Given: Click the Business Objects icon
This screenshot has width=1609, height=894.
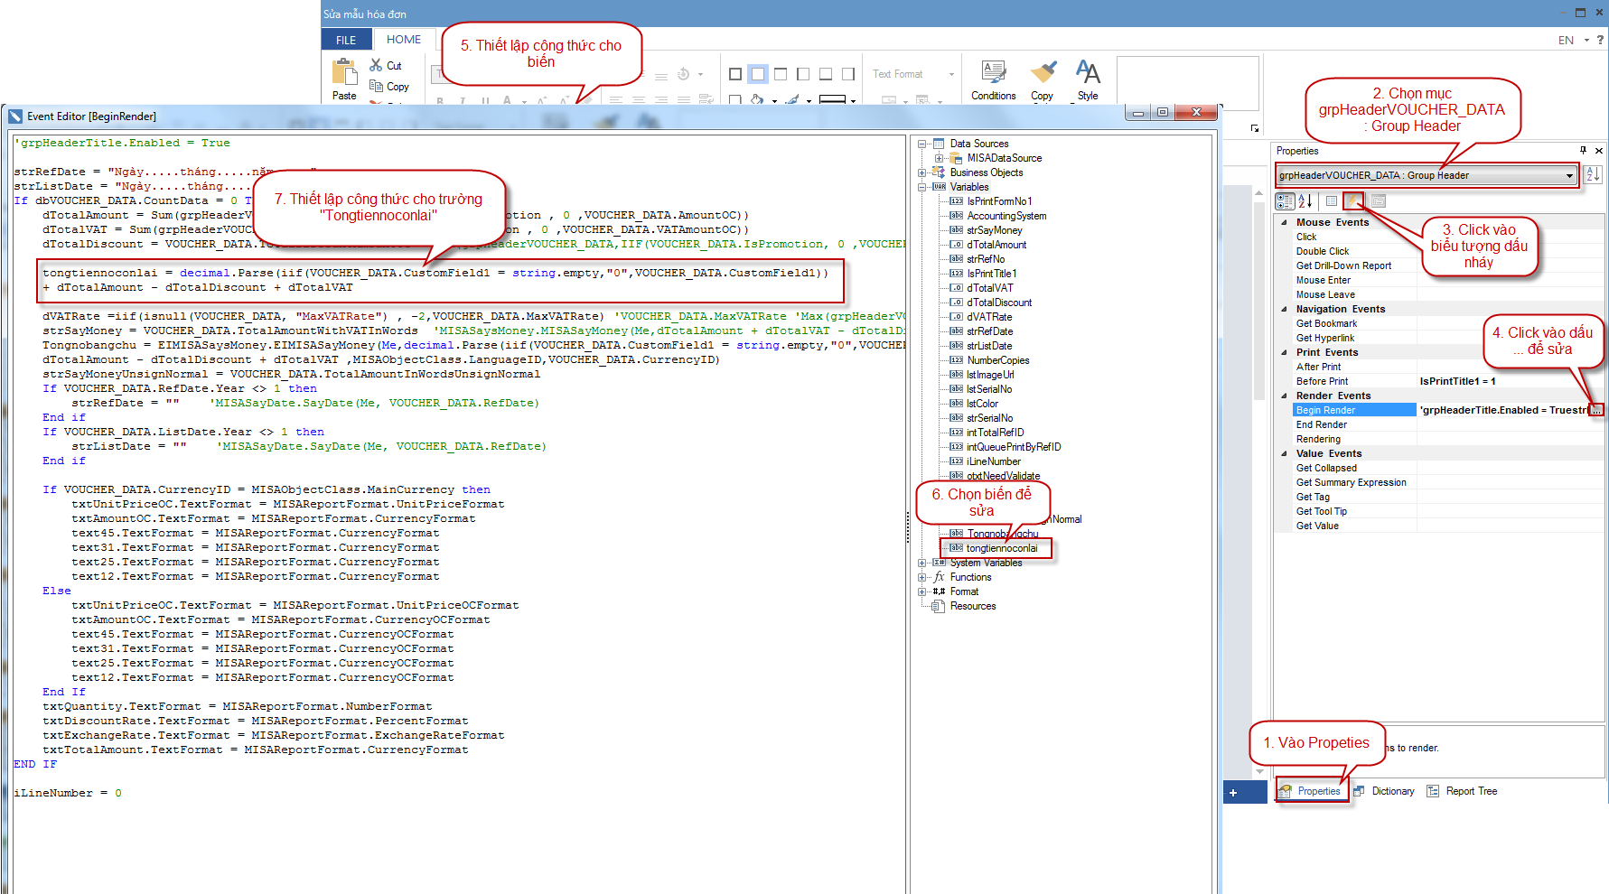Looking at the screenshot, I should tap(939, 172).
